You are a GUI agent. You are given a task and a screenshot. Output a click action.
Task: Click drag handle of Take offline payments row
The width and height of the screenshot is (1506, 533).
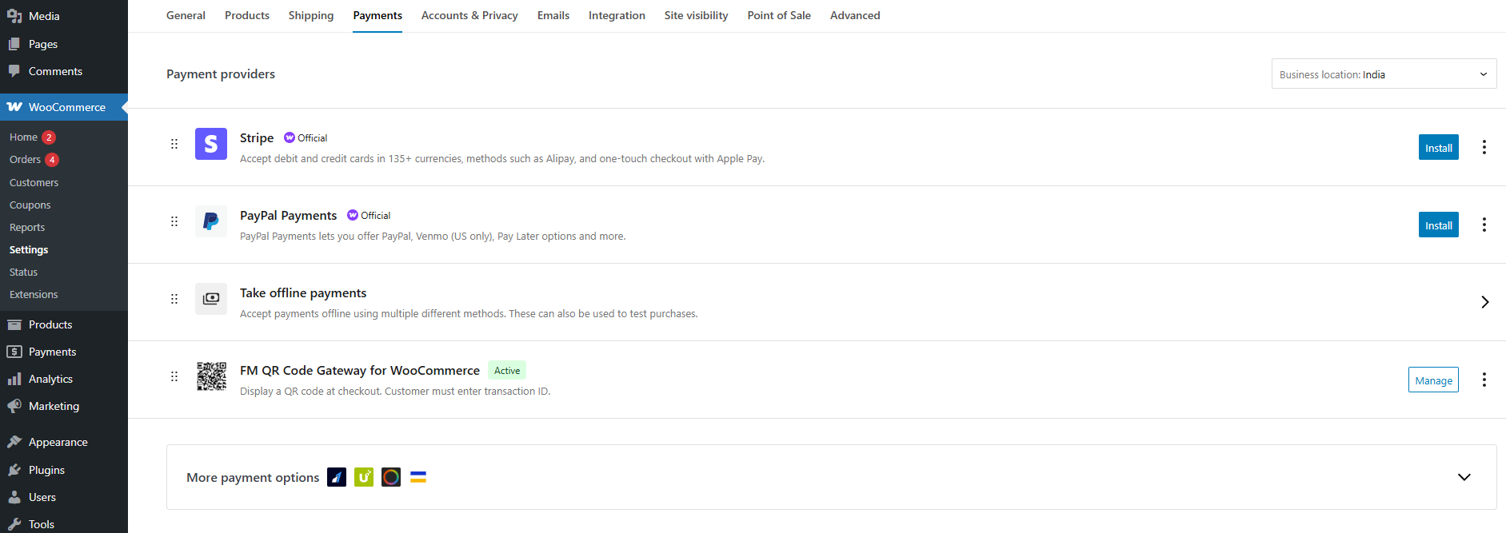click(174, 299)
